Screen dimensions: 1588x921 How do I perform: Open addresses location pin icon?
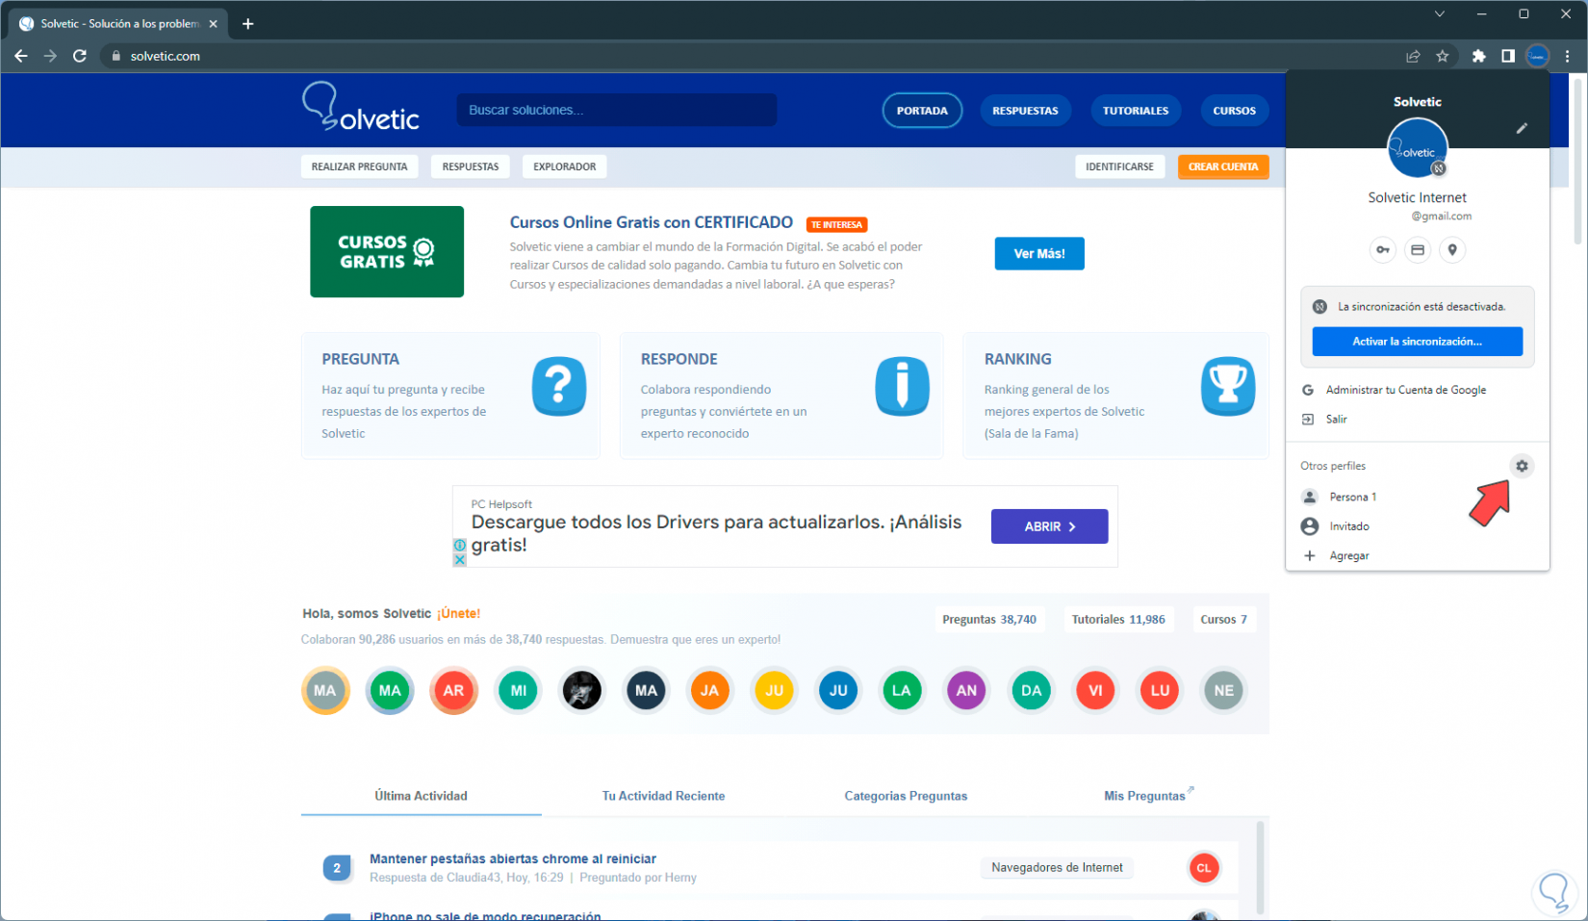tap(1452, 250)
